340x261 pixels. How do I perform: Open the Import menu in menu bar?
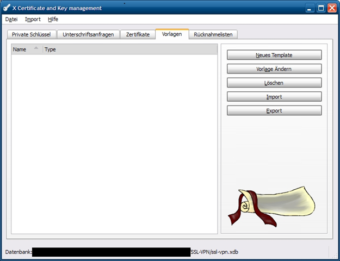[33, 19]
